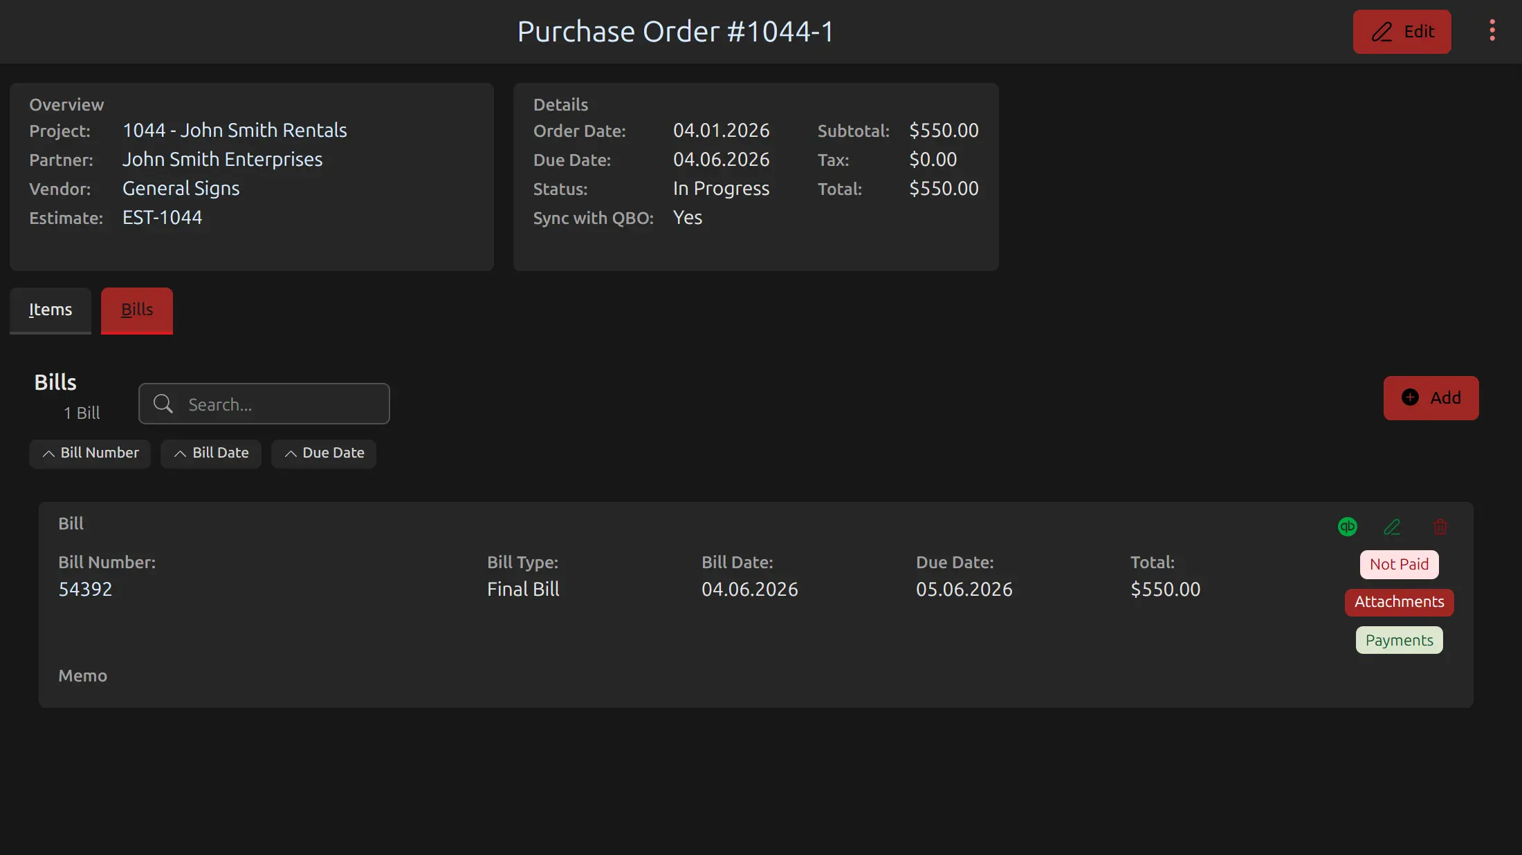Open Attachments for bill 54392
The width and height of the screenshot is (1522, 855).
point(1399,602)
